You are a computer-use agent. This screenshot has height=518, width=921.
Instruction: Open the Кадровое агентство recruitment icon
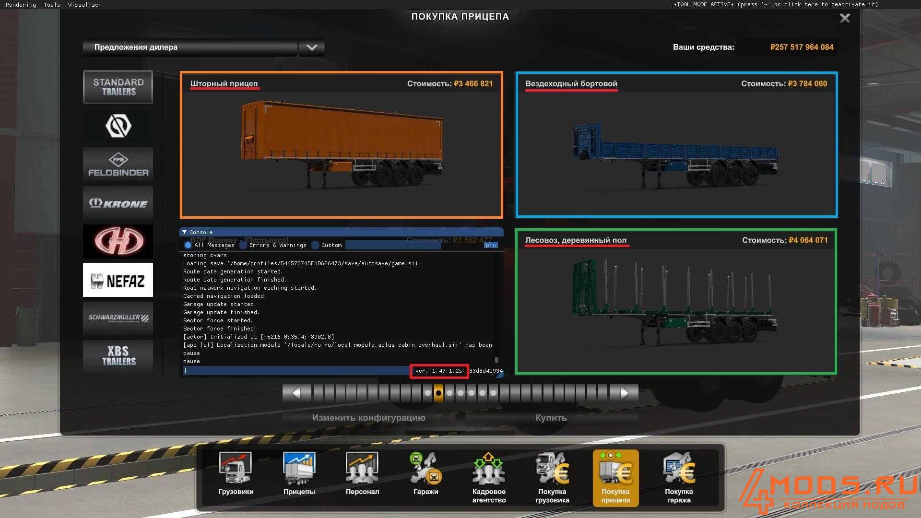(489, 478)
